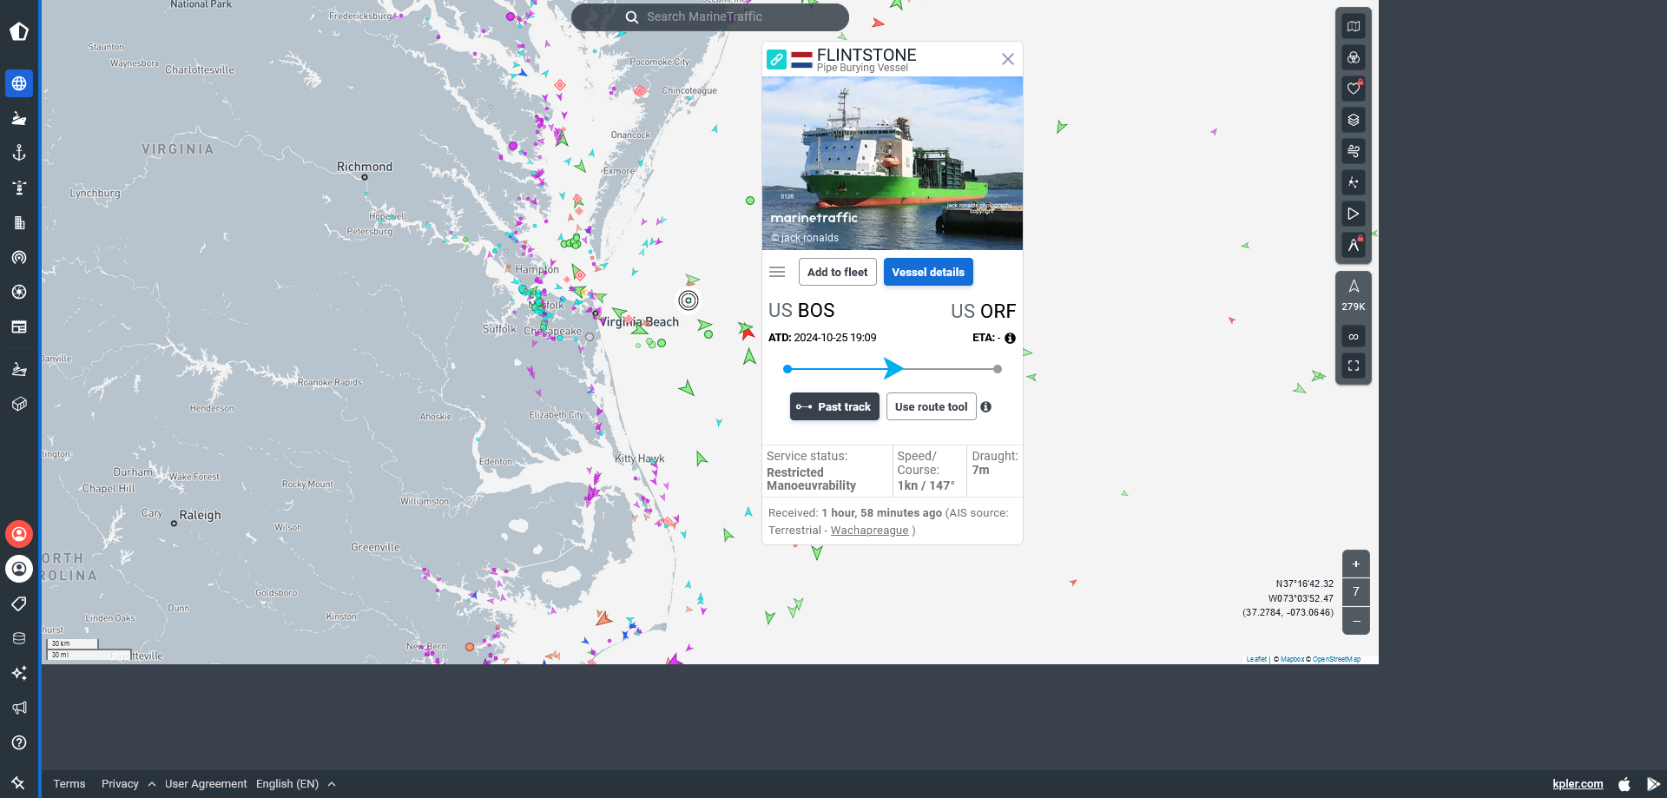Open the pricing tag icon

coord(19,603)
